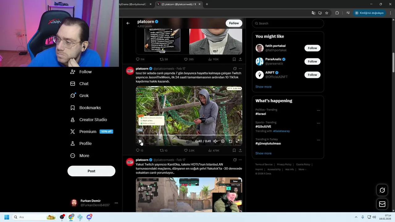
Task: Follow AINFT suggestion
Action: 312,75
